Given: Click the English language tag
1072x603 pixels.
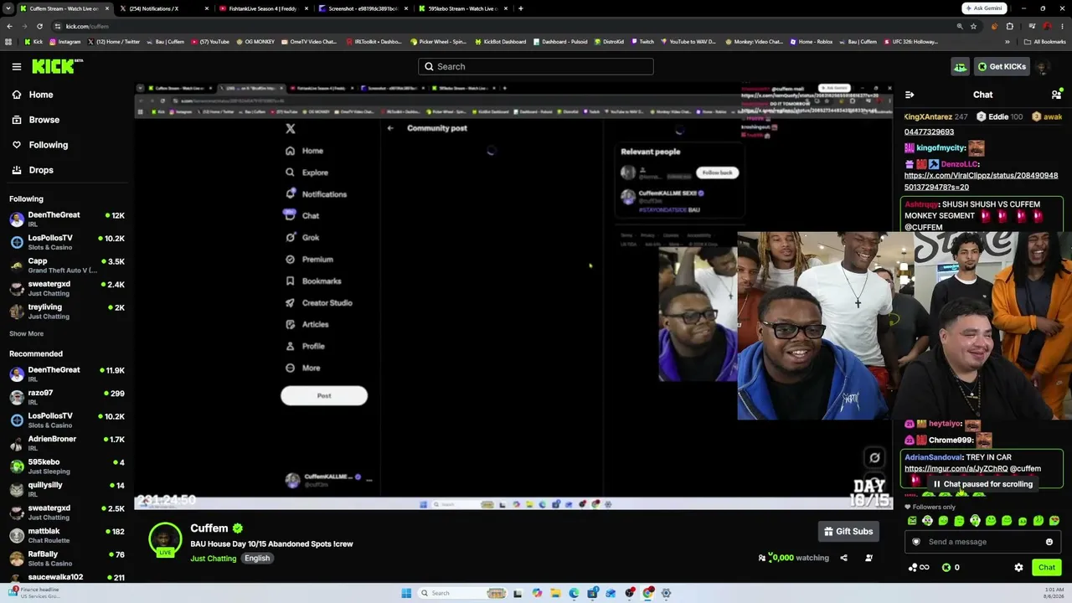Looking at the screenshot, I should (257, 559).
